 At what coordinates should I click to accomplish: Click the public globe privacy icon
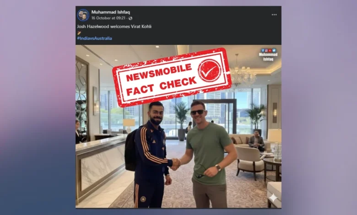(130, 18)
